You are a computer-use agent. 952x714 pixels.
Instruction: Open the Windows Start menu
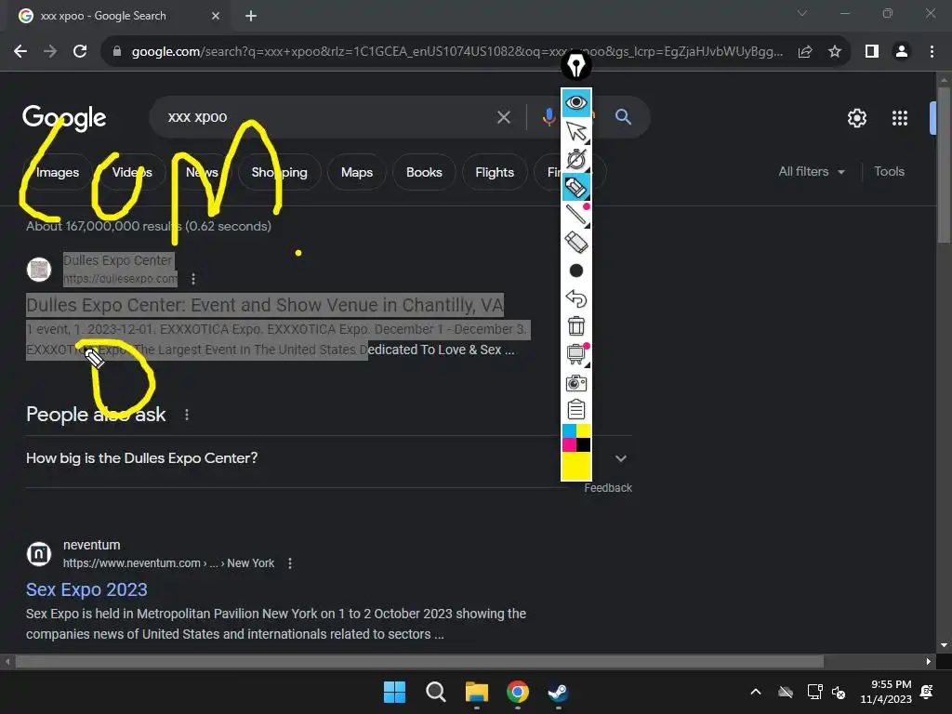pyautogui.click(x=394, y=692)
